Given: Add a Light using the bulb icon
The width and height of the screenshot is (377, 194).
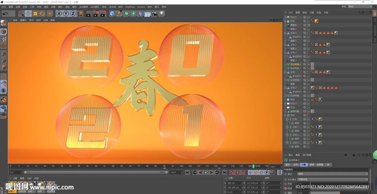Looking at the screenshot, I should coord(162,14).
